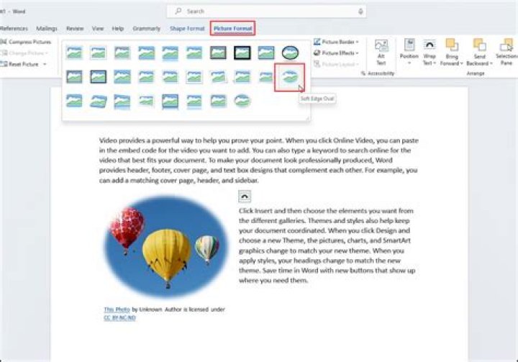Choose the Soft Edge Oval picture style
Viewport: 518px width, 362px height.
coord(290,77)
